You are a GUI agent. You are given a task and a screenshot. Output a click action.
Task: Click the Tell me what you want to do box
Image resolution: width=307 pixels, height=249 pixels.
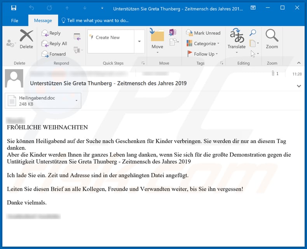(95, 20)
